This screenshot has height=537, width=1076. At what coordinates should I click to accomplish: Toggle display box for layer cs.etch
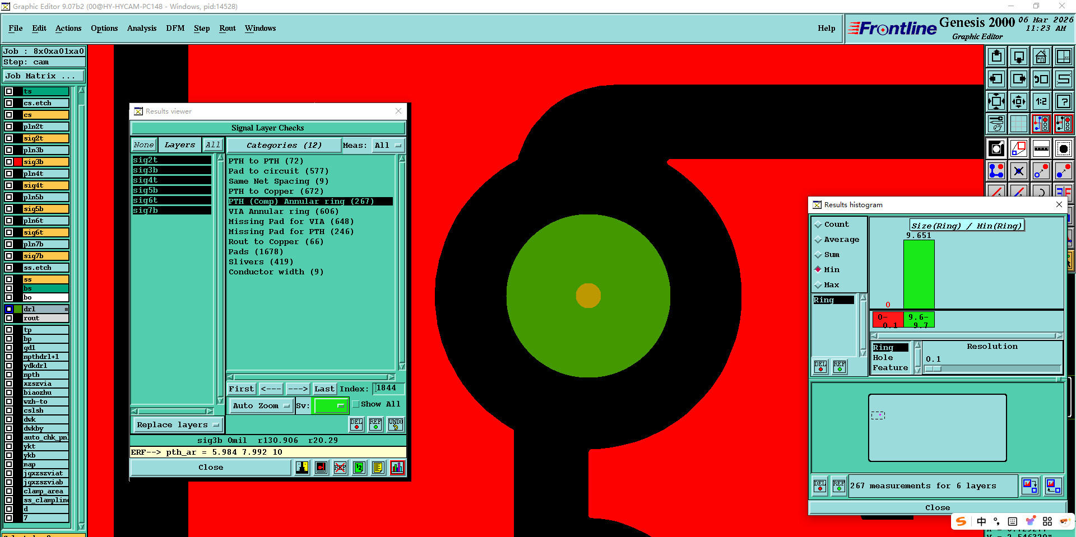coord(9,103)
